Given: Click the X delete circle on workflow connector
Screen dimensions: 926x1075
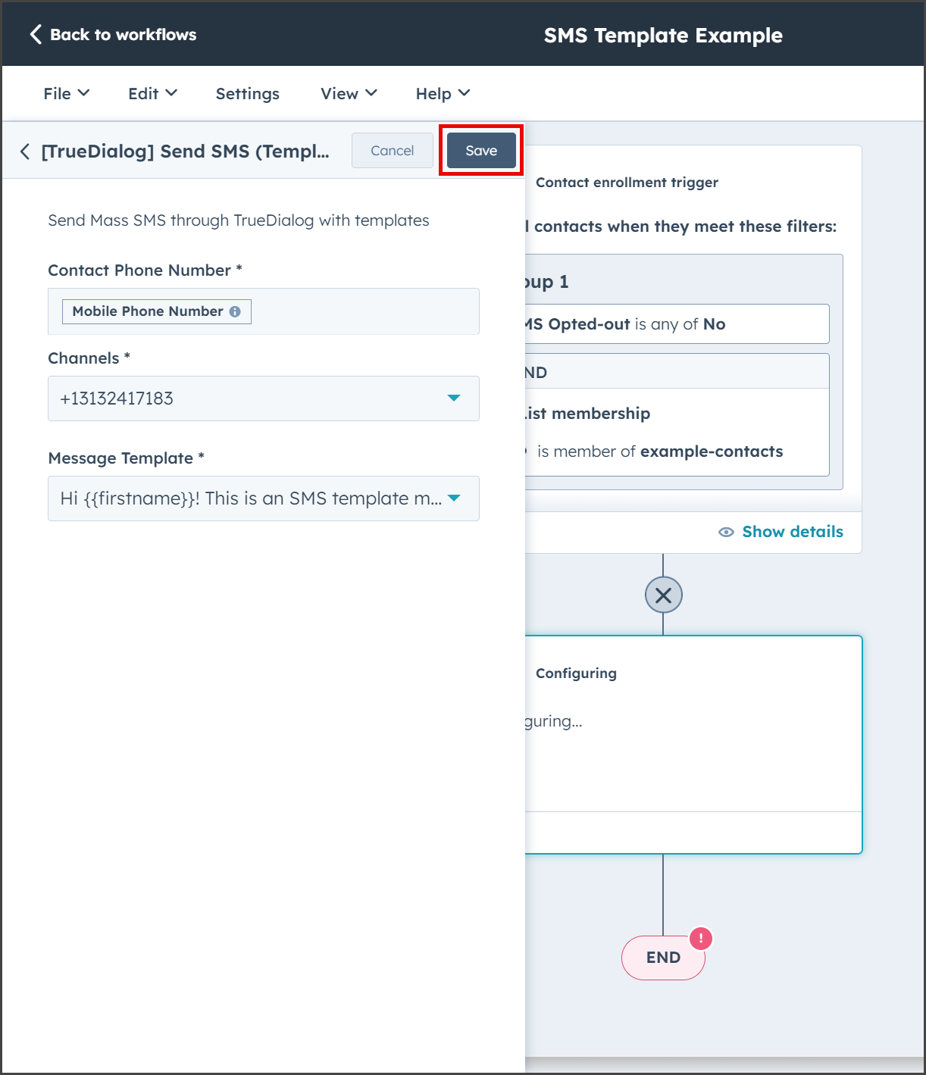Looking at the screenshot, I should click(x=663, y=595).
